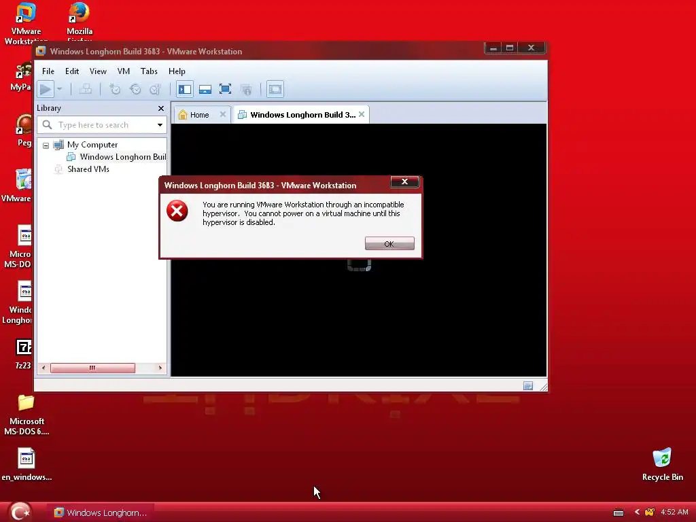Open the Tabs menu

click(149, 71)
